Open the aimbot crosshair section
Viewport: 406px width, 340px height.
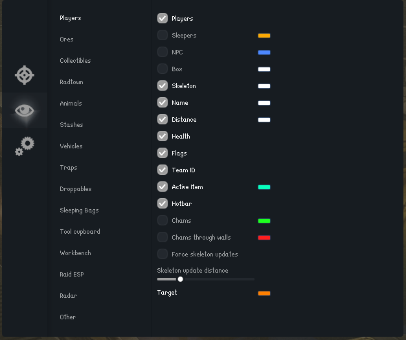tap(25, 75)
